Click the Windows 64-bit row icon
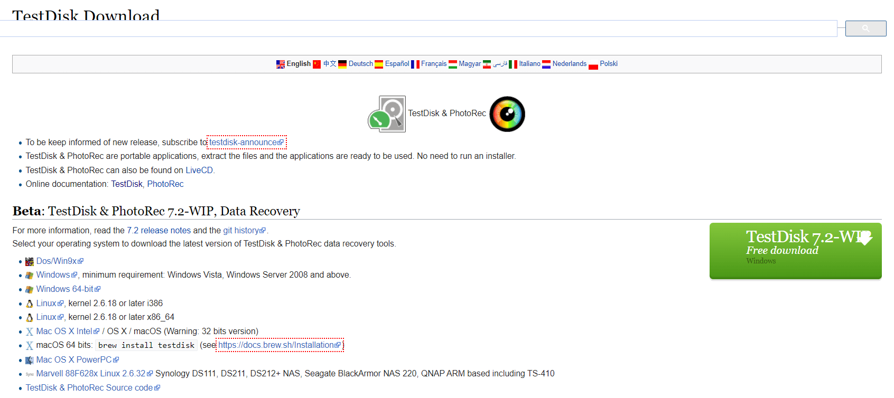Screen dimensions: 894x398 [30, 289]
